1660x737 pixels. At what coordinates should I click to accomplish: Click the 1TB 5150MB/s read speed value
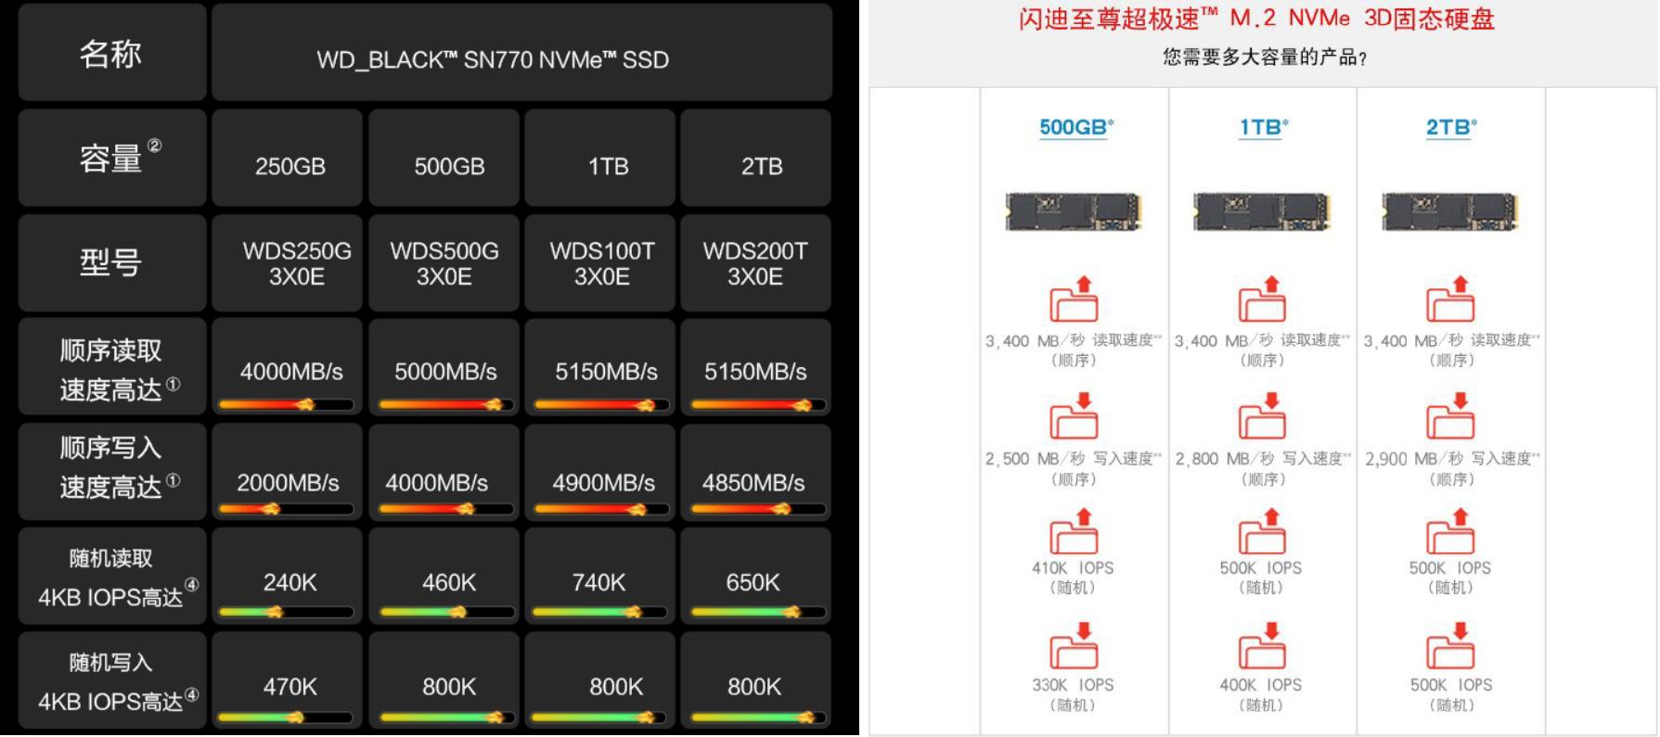607,372
